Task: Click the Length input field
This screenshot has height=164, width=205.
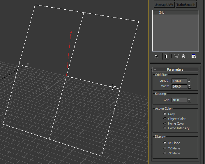Action: click(179, 81)
